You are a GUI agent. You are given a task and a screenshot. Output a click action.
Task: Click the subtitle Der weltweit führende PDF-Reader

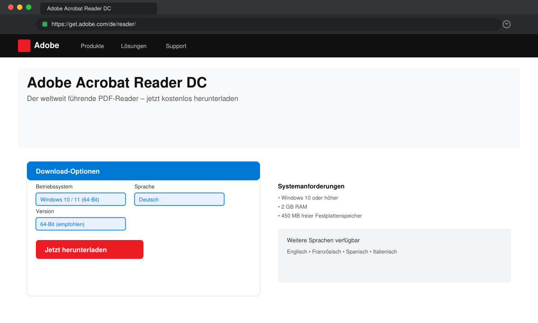(133, 98)
